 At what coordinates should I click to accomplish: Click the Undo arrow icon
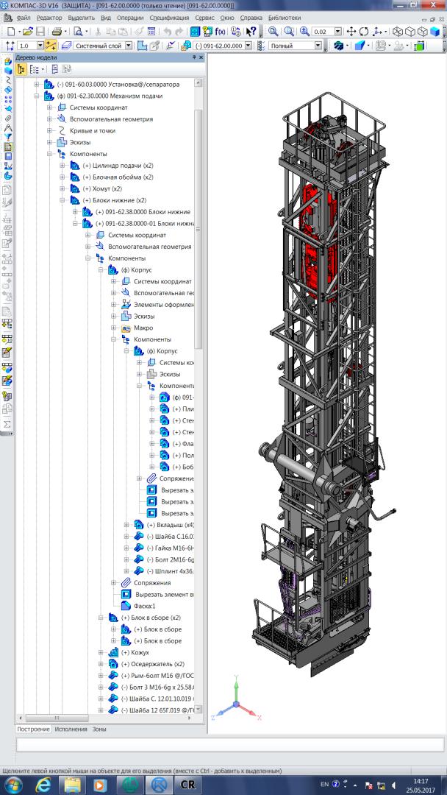click(x=167, y=32)
